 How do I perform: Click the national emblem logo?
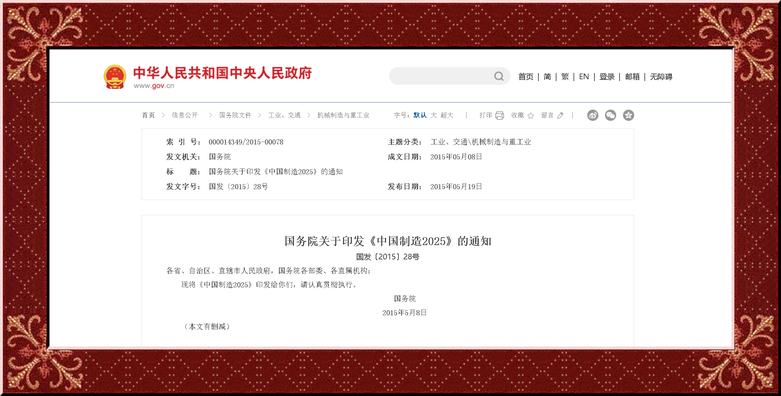coord(115,76)
